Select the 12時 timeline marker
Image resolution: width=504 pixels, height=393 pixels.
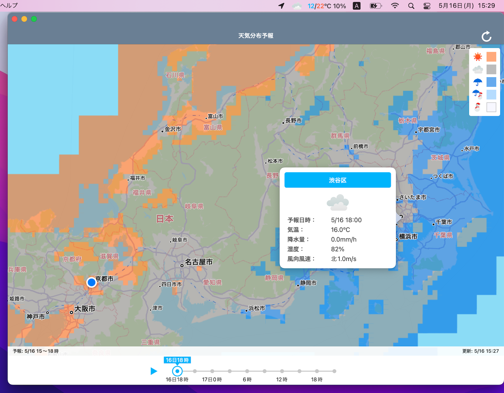tap(282, 371)
